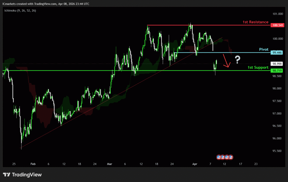The height and width of the screenshot is (182, 288).
Task: Click the current price label 98.998
Action: coord(276,64)
